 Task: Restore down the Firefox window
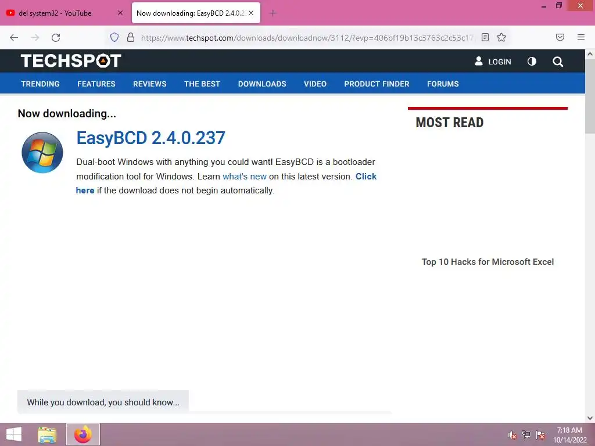[x=558, y=5]
